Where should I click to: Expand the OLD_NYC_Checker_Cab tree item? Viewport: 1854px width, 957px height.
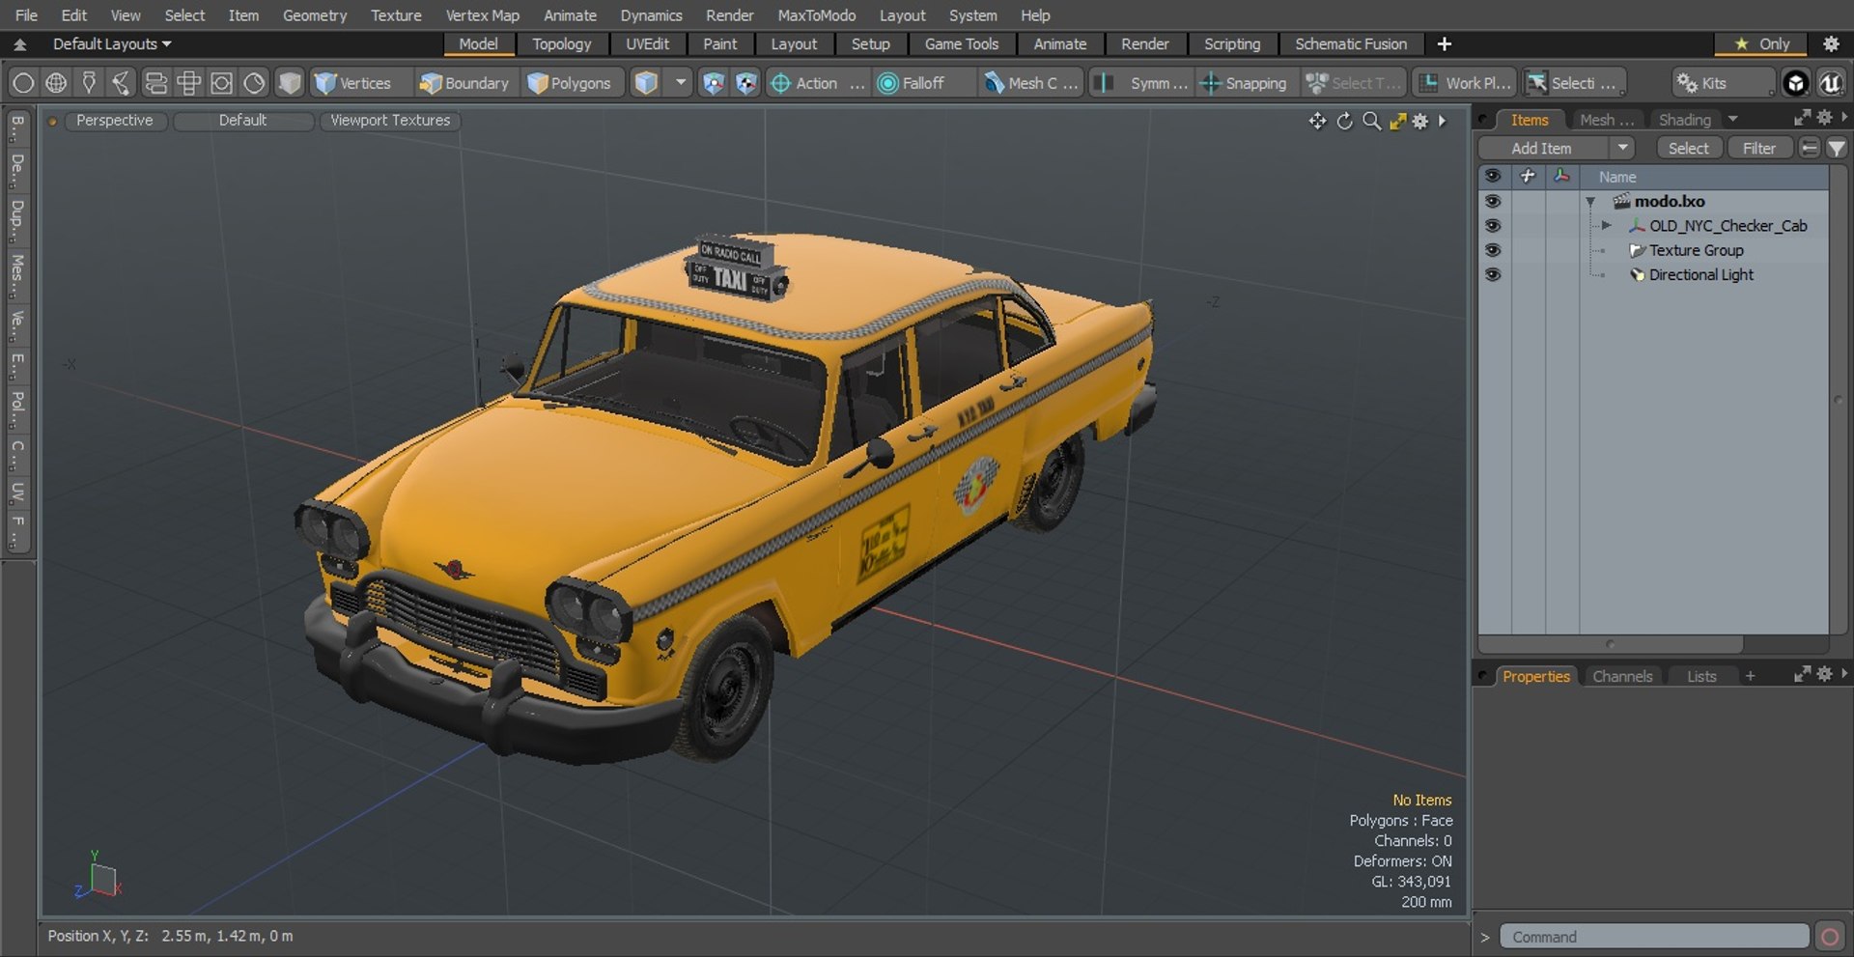tap(1606, 226)
